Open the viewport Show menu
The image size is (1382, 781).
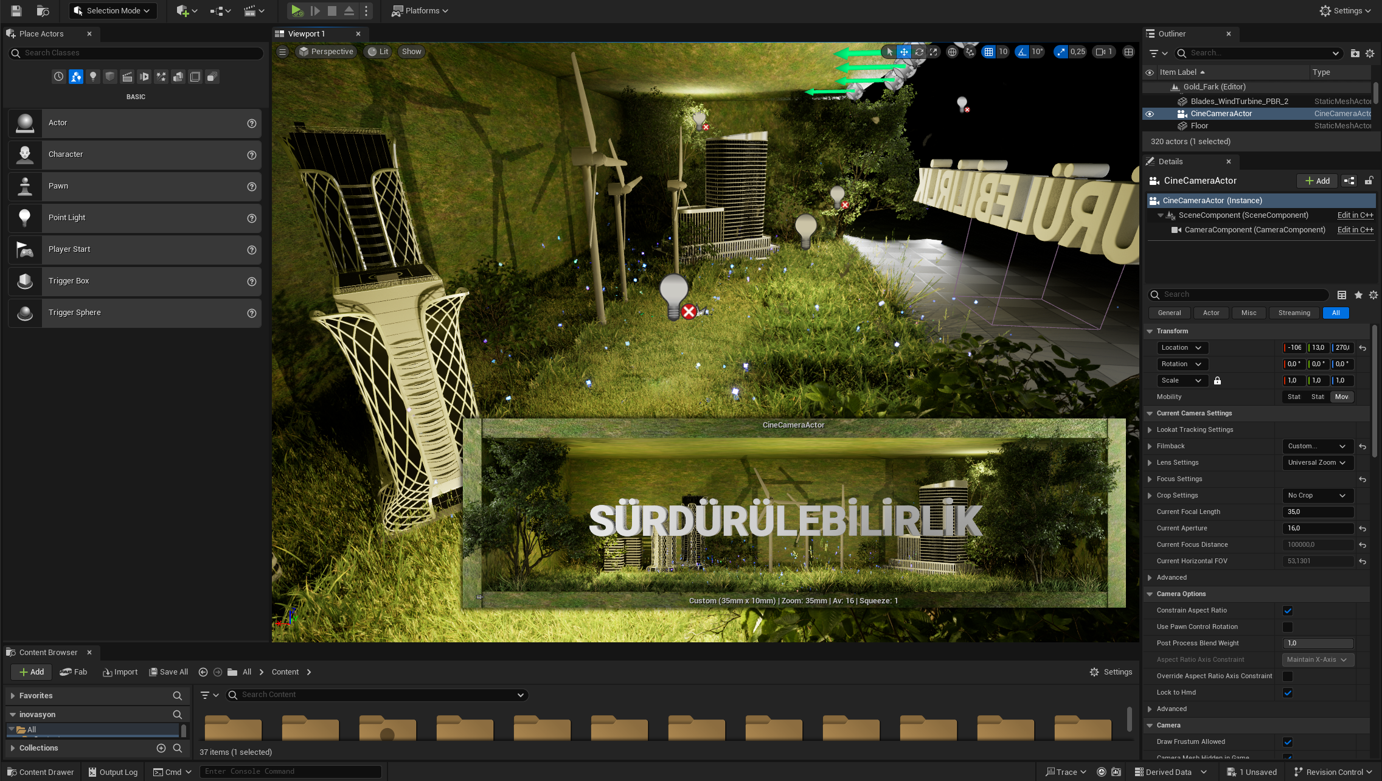pos(411,52)
